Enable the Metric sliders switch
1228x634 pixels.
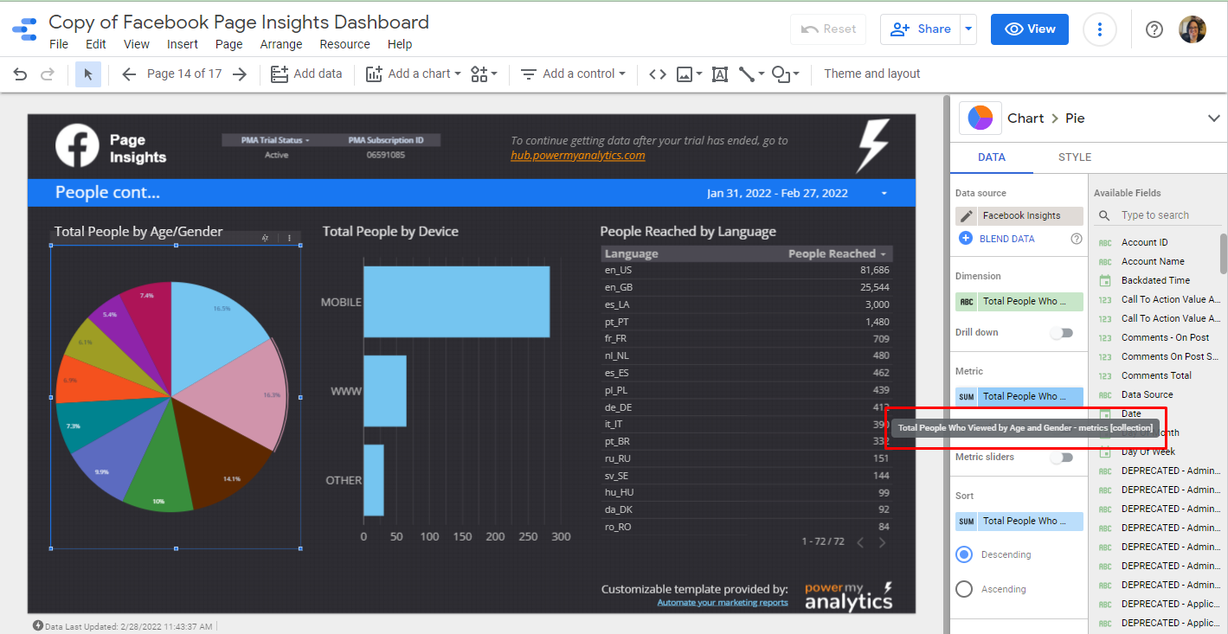[x=1061, y=458]
